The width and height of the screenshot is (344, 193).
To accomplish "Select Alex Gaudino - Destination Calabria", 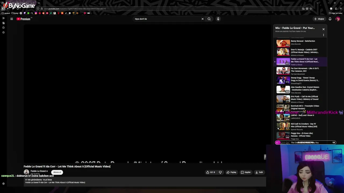I will point(300,90).
